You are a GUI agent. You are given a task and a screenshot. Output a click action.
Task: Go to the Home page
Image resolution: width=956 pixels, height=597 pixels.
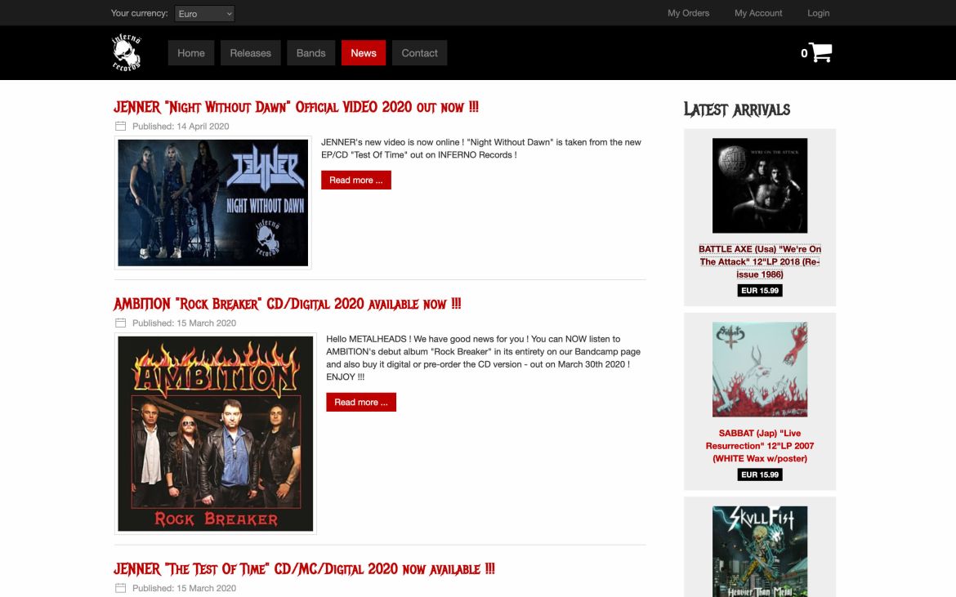pos(191,53)
